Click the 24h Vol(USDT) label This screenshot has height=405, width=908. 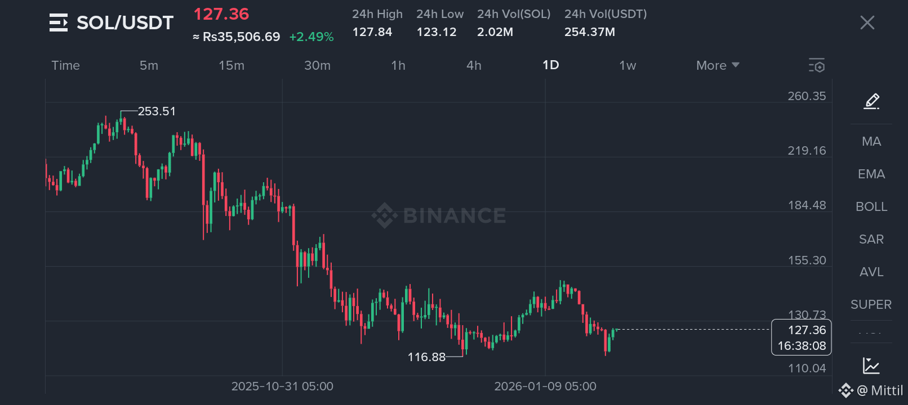pyautogui.click(x=606, y=14)
